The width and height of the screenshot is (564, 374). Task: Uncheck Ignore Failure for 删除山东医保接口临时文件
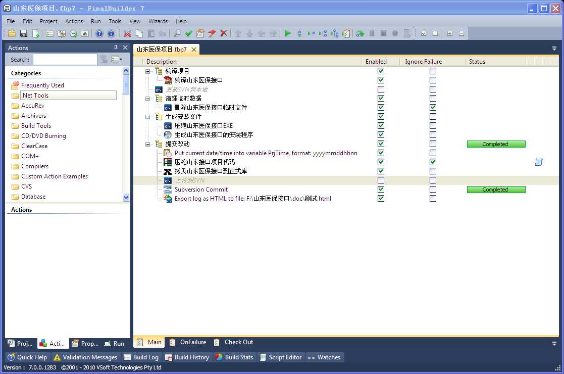(433, 107)
